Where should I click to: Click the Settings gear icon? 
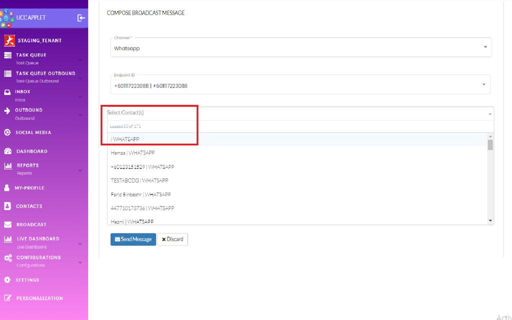pos(7,280)
